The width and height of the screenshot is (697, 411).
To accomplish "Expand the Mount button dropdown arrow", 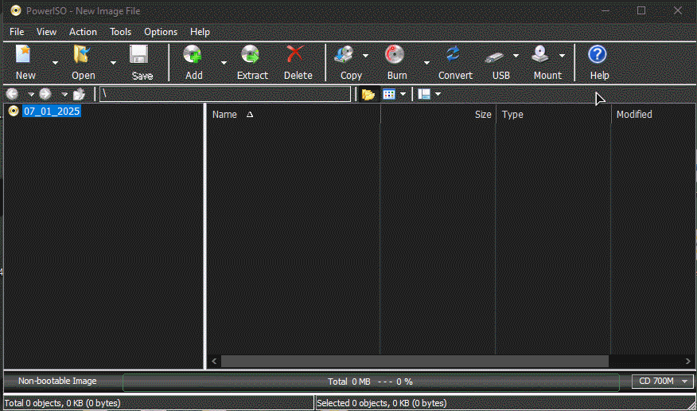I will 562,56.
